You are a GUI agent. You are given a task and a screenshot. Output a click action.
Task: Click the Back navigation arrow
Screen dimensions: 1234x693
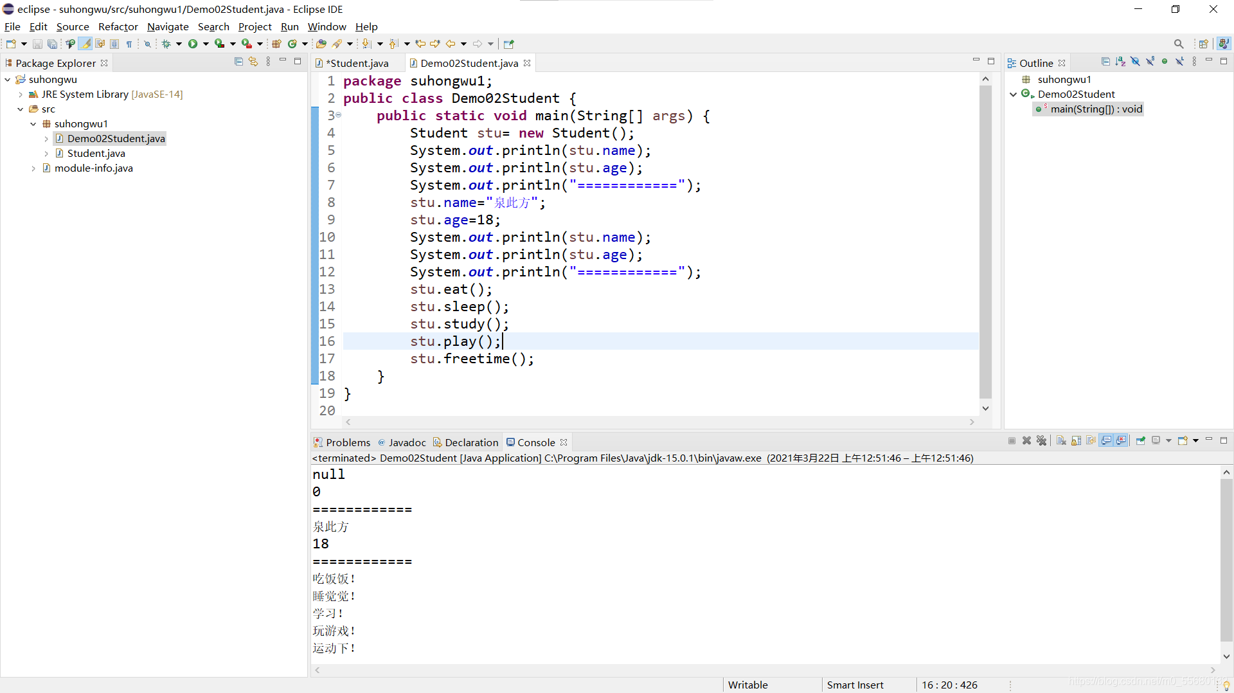point(451,44)
